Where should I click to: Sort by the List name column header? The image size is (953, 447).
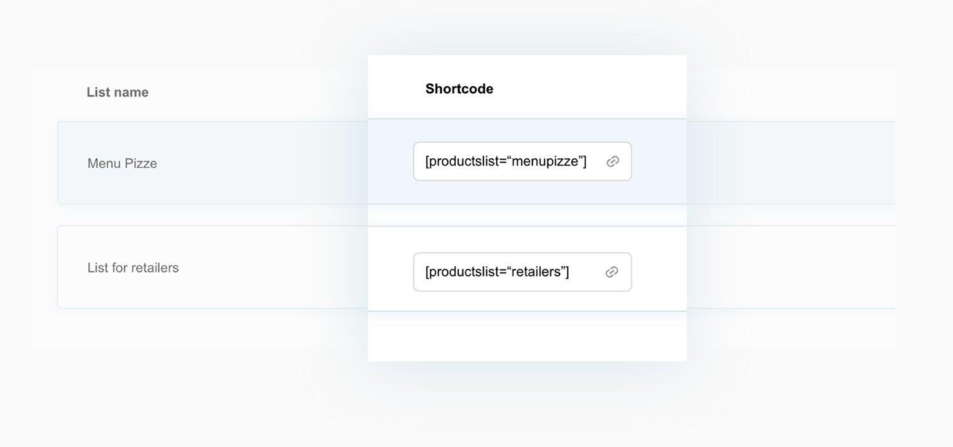tap(118, 92)
